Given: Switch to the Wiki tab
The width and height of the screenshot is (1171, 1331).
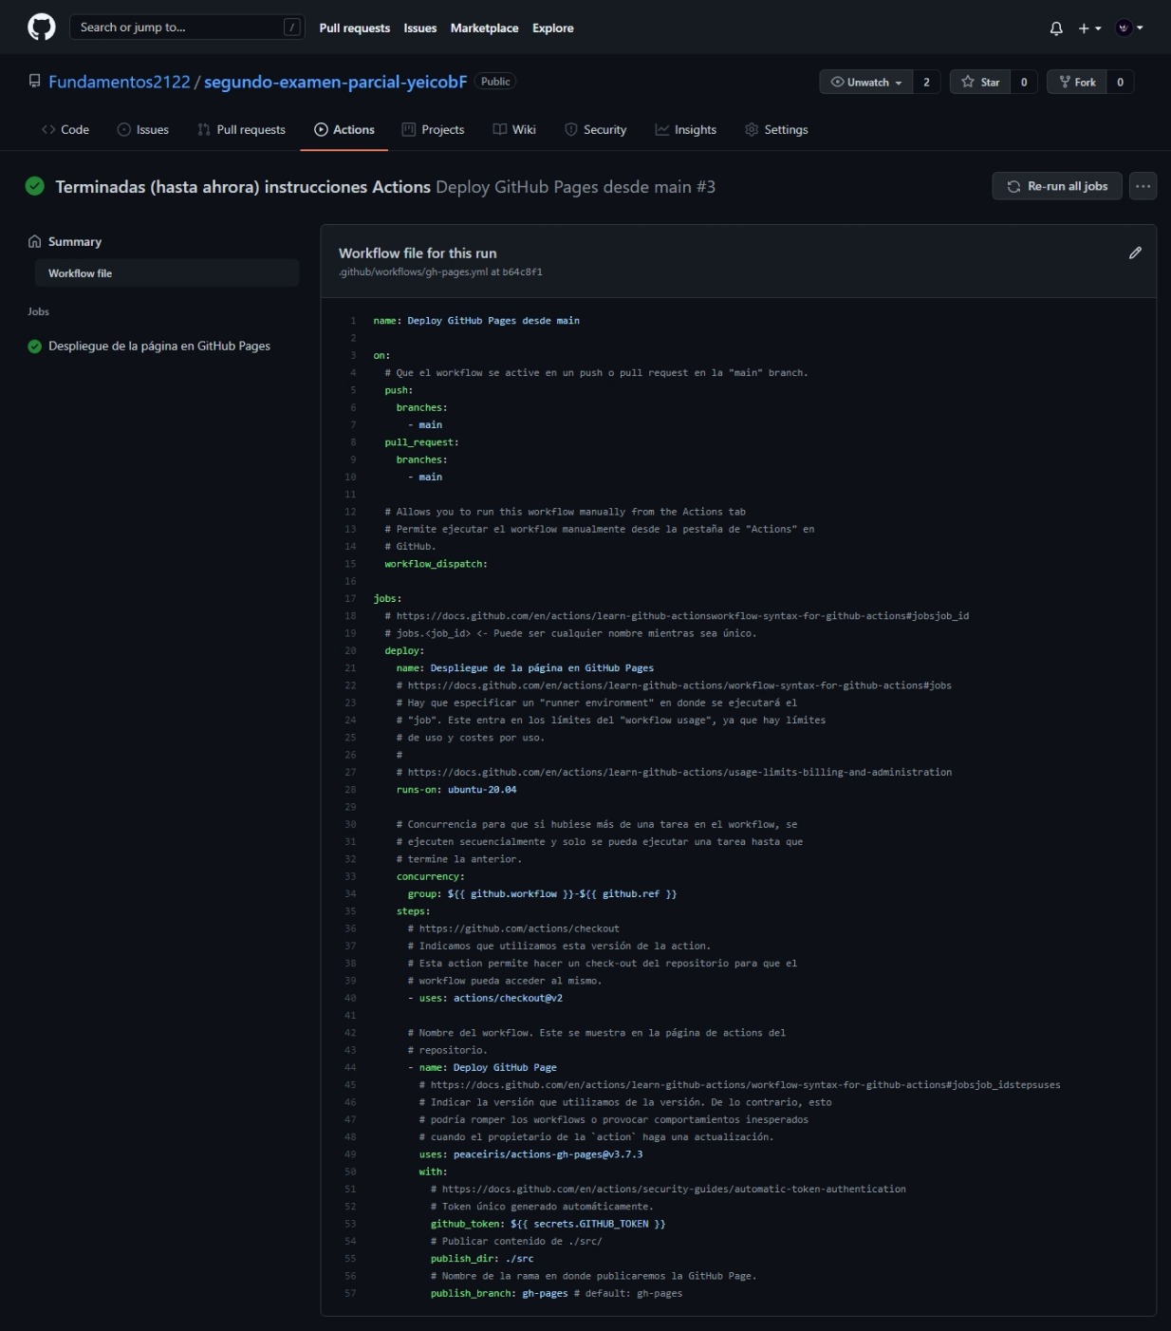Looking at the screenshot, I should point(514,130).
